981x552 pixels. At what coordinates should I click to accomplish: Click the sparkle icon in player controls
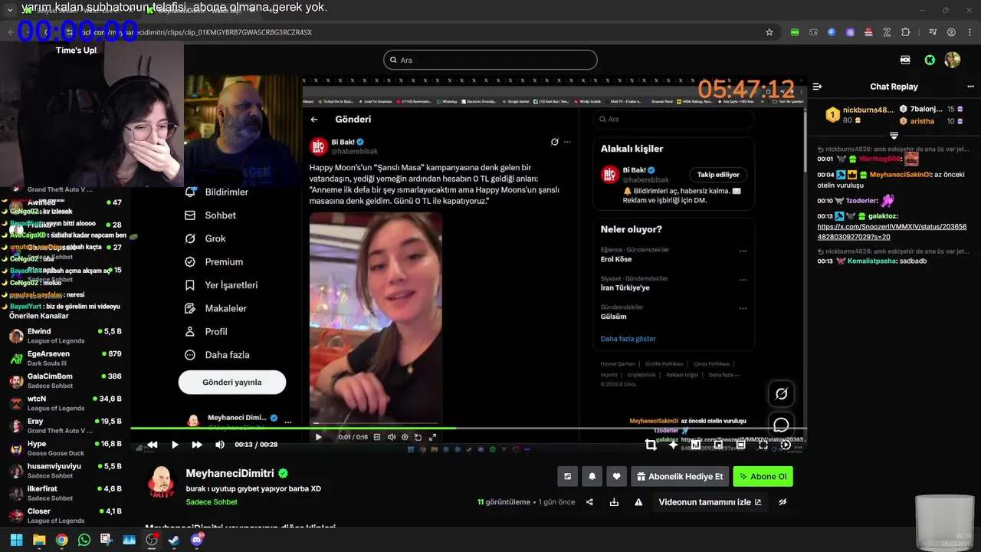[x=673, y=445]
